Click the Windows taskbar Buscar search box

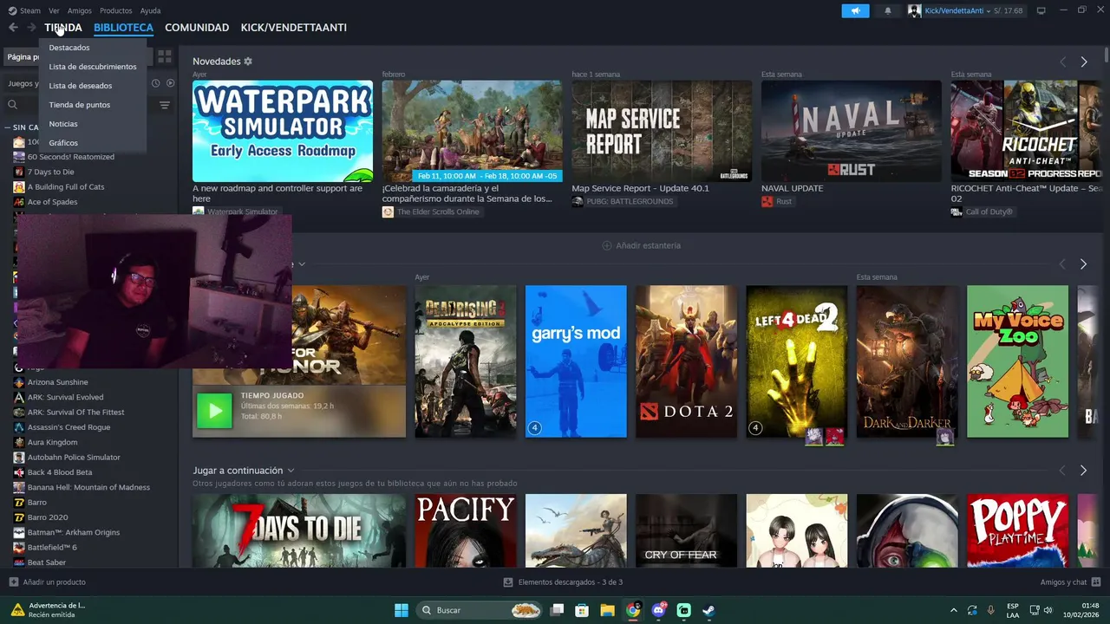click(x=480, y=610)
